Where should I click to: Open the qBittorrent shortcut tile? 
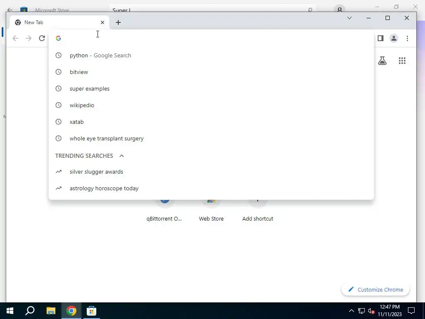(164, 211)
